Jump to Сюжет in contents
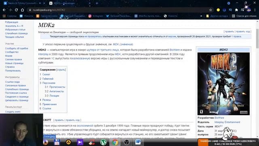This screenshot has width=259, height=146. pos(46,75)
